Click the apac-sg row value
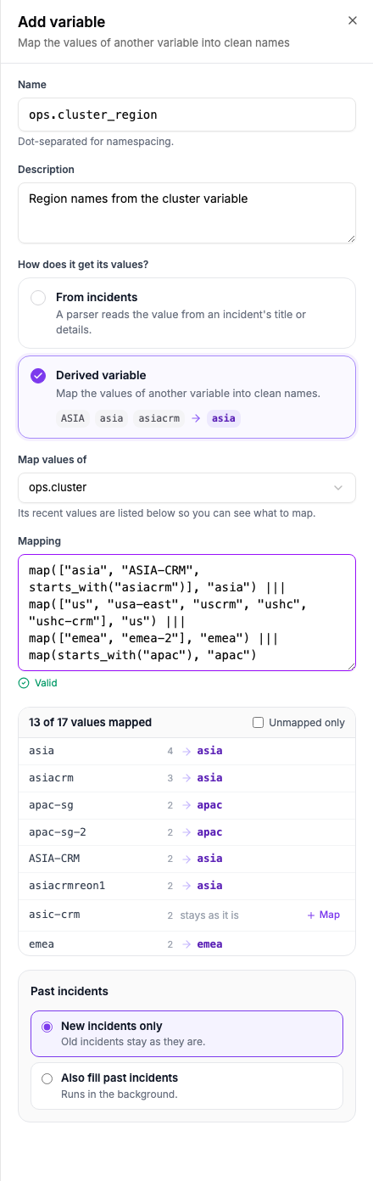The width and height of the screenshot is (373, 1181). (x=49, y=805)
